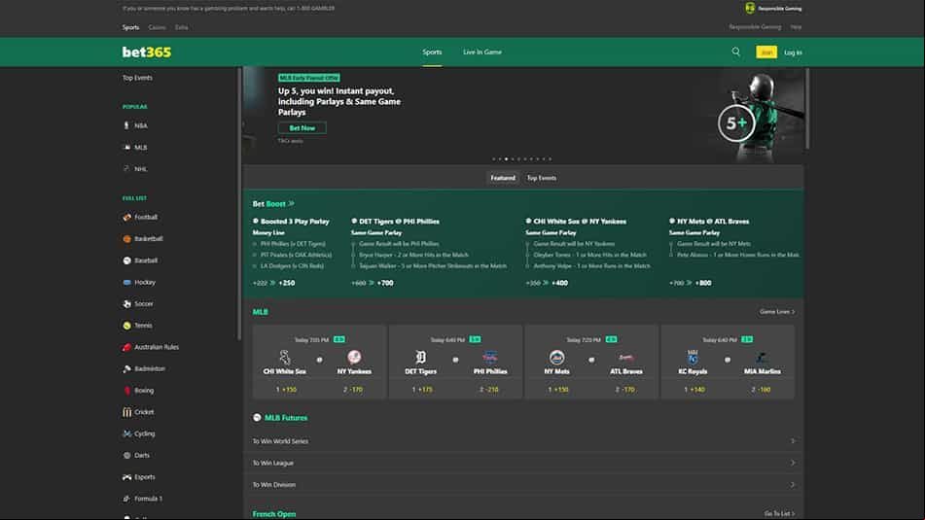Click the Tennis ball icon
This screenshot has height=520, width=925.
[126, 326]
